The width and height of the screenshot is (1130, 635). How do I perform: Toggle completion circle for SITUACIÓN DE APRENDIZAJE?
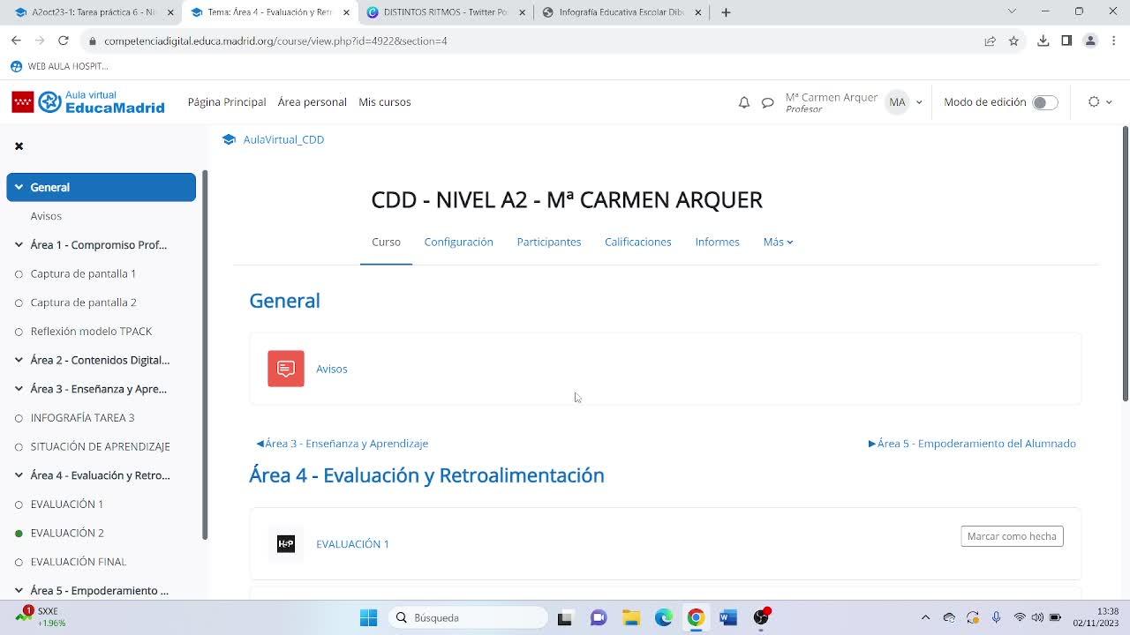pos(19,447)
